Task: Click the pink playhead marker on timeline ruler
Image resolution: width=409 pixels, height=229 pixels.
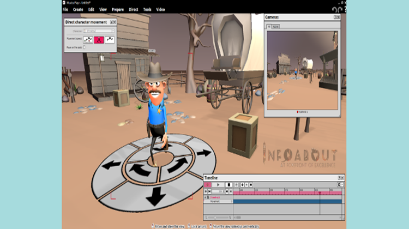Action: [x=320, y=193]
